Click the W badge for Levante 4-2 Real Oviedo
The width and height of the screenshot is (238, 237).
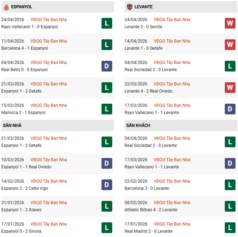[230, 88]
